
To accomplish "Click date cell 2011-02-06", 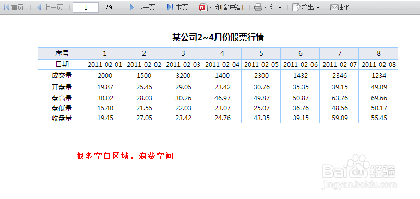I will [x=301, y=65].
